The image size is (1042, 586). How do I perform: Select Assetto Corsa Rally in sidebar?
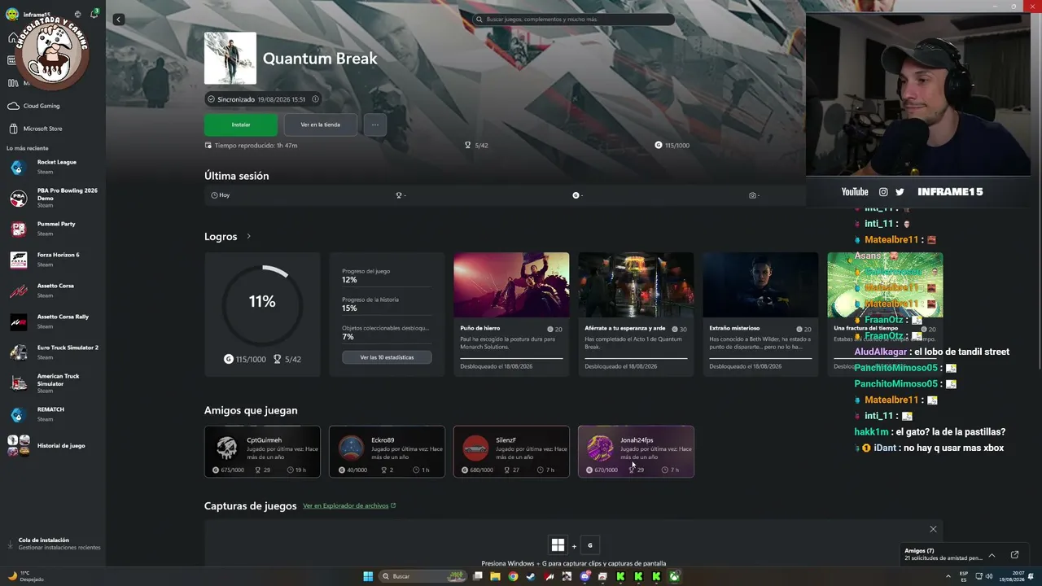click(53, 321)
